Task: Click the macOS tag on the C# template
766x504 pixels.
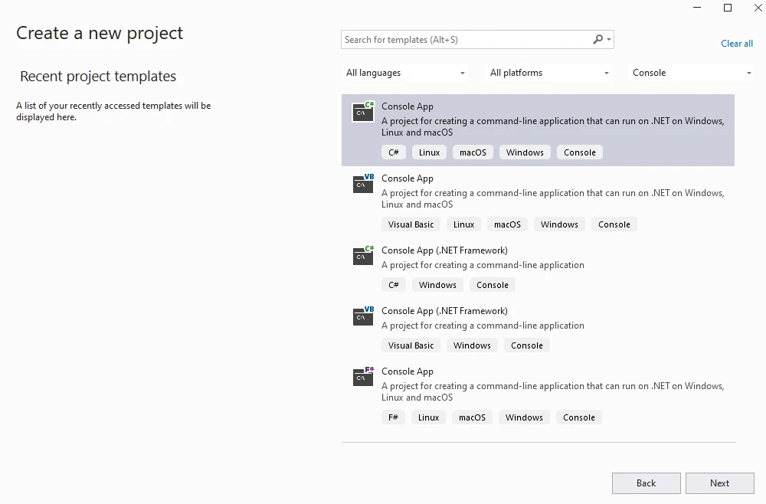Action: (473, 152)
